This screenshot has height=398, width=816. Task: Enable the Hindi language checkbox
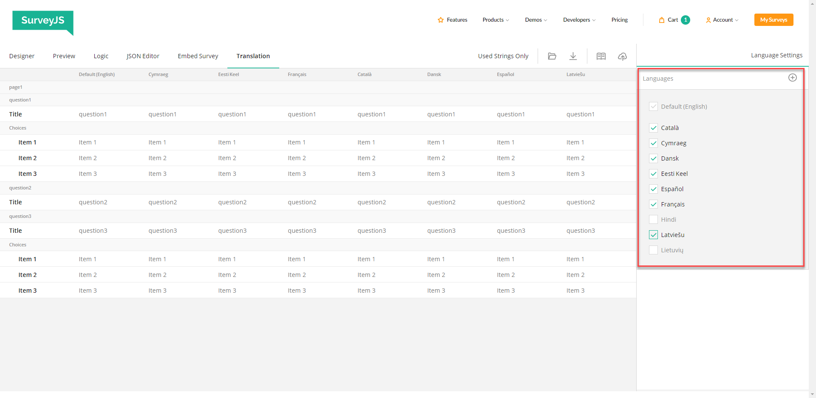(653, 219)
